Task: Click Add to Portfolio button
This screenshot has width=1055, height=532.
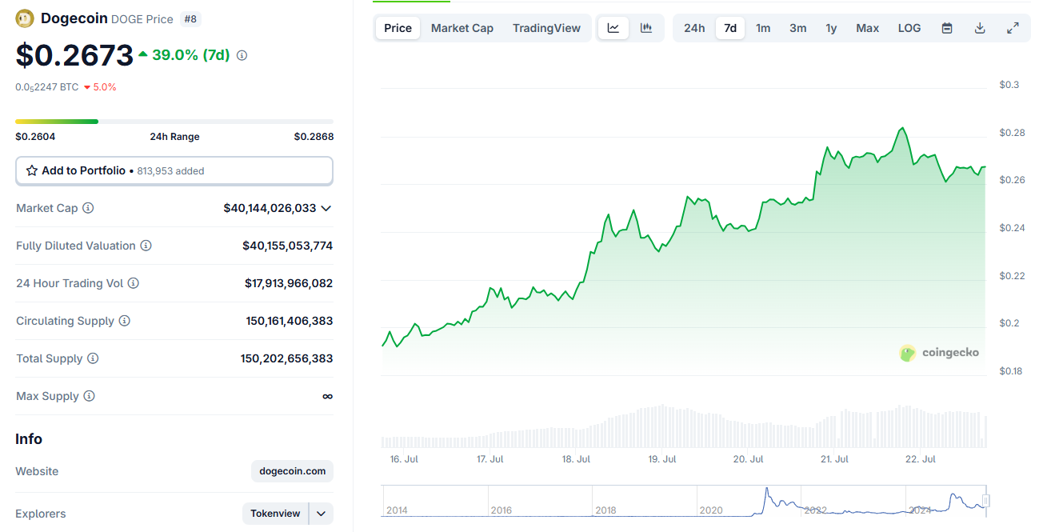Action: 174,170
